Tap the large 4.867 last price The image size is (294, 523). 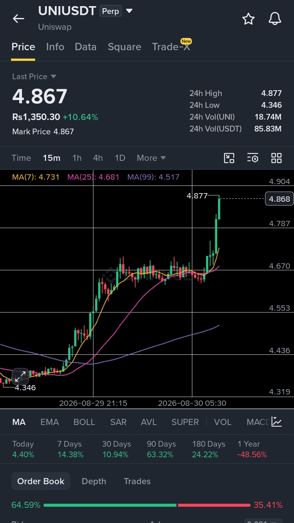(40, 96)
